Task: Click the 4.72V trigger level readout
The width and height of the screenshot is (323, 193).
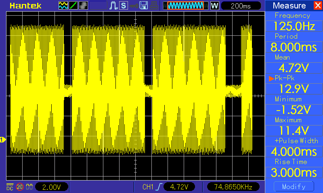Action: [179, 187]
